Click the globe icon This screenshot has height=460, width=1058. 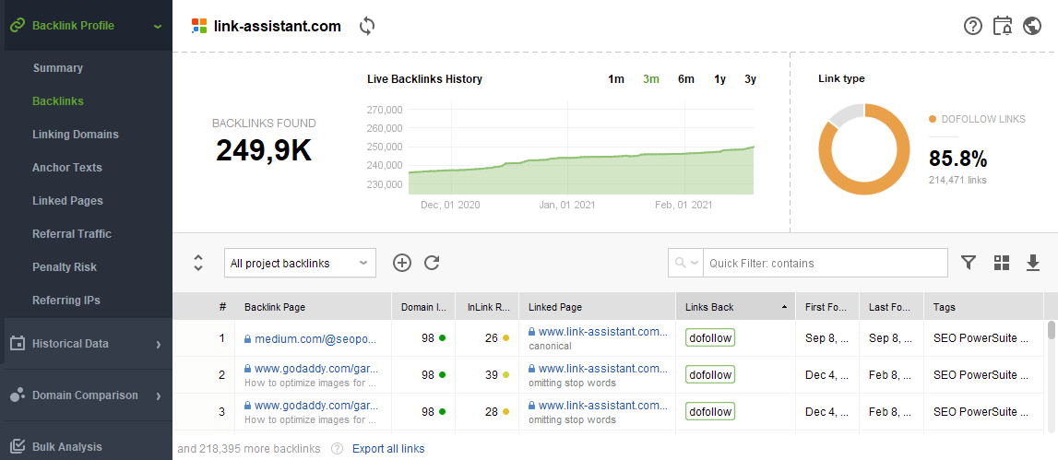[1032, 27]
